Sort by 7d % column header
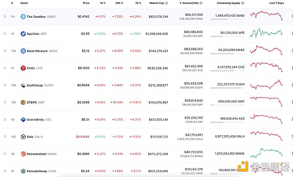The image size is (295, 177). point(138,3)
